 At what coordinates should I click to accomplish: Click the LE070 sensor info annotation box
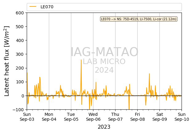coord(139,19)
